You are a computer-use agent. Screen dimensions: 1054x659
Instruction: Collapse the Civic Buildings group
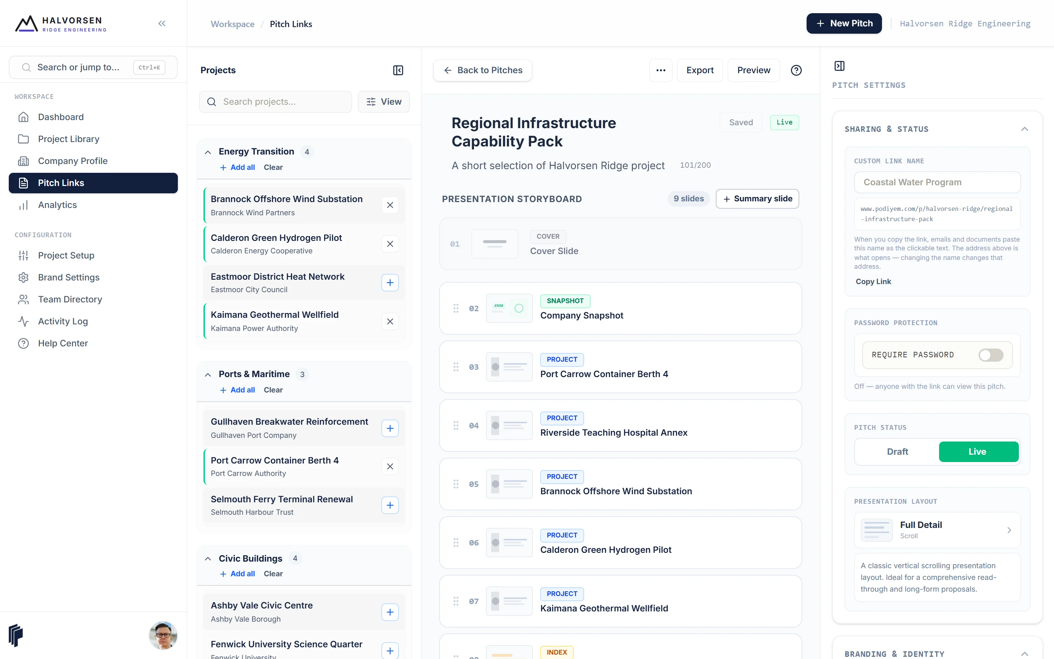(x=208, y=559)
